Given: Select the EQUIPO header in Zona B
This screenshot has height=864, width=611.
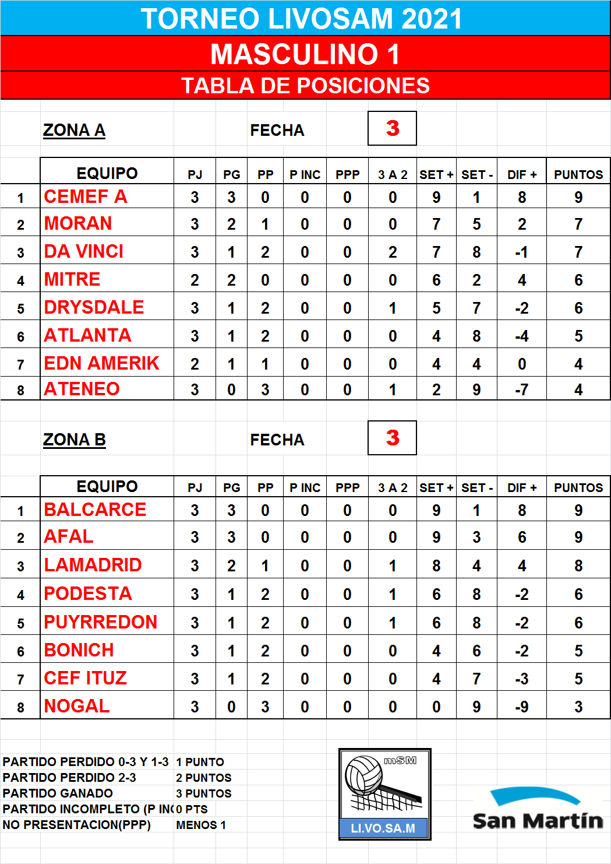Looking at the screenshot, I should (x=107, y=486).
